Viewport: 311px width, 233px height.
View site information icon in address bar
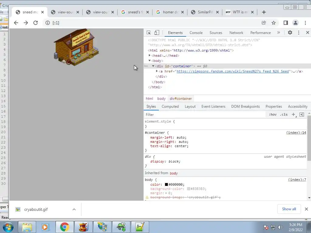tap(48, 23)
